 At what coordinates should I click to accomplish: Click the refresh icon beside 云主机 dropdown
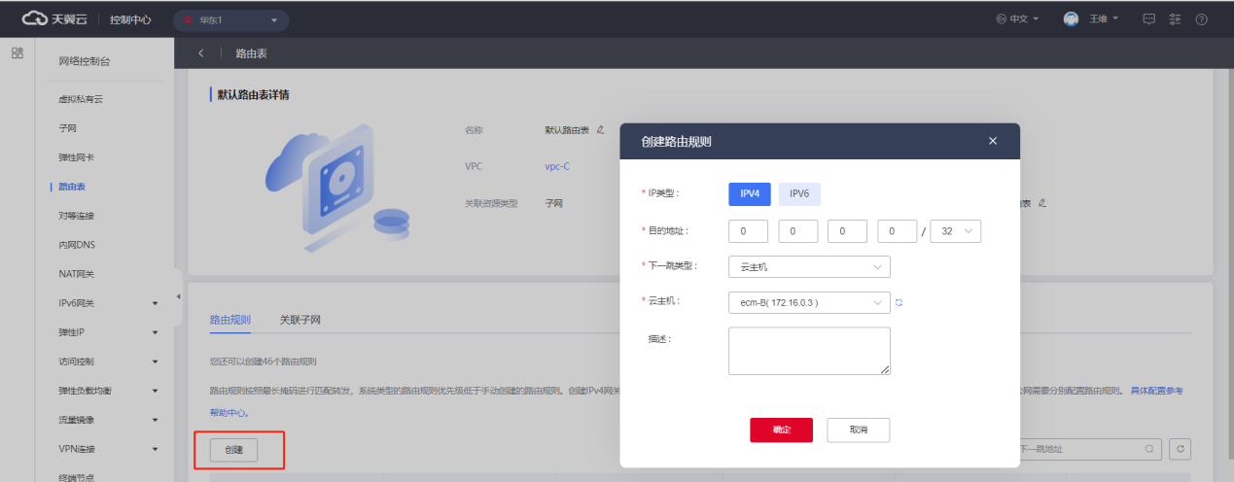click(899, 302)
